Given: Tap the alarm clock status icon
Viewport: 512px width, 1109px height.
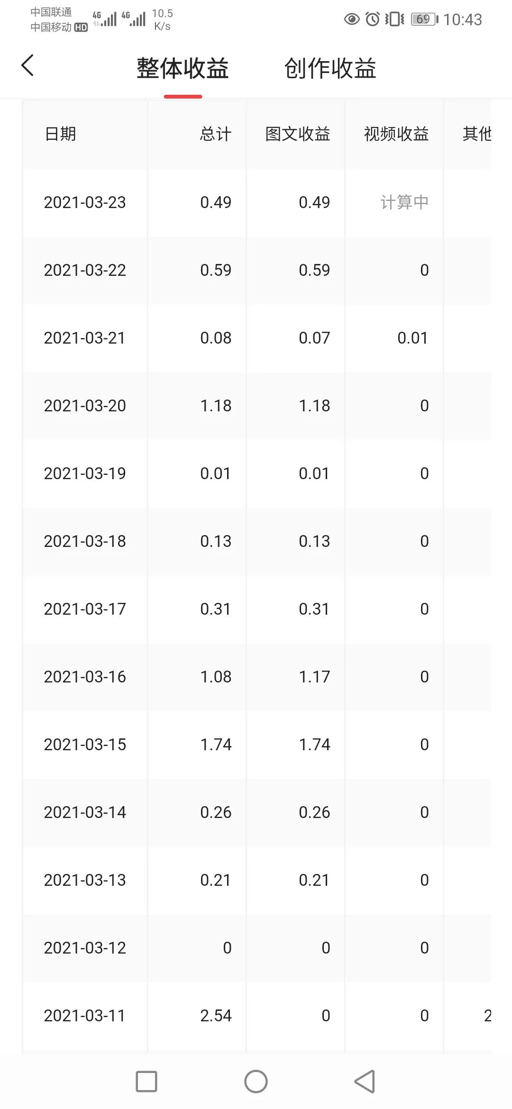Looking at the screenshot, I should (x=373, y=19).
